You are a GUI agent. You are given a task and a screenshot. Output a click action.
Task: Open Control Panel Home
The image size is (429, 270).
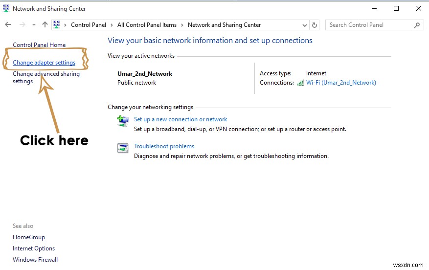[39, 45]
